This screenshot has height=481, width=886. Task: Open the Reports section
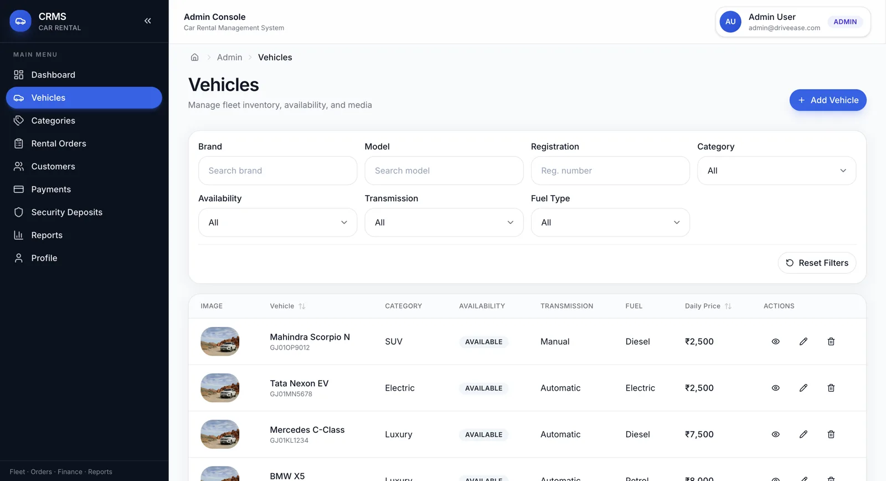pos(84,235)
